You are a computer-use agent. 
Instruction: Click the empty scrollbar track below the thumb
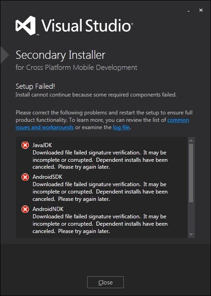[x=191, y=217]
